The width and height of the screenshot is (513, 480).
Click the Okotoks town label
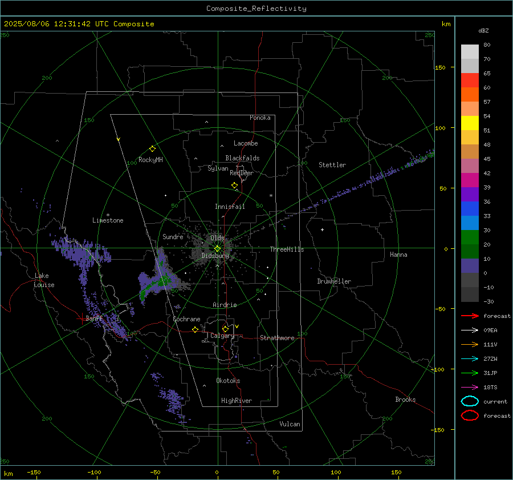pyautogui.click(x=228, y=381)
